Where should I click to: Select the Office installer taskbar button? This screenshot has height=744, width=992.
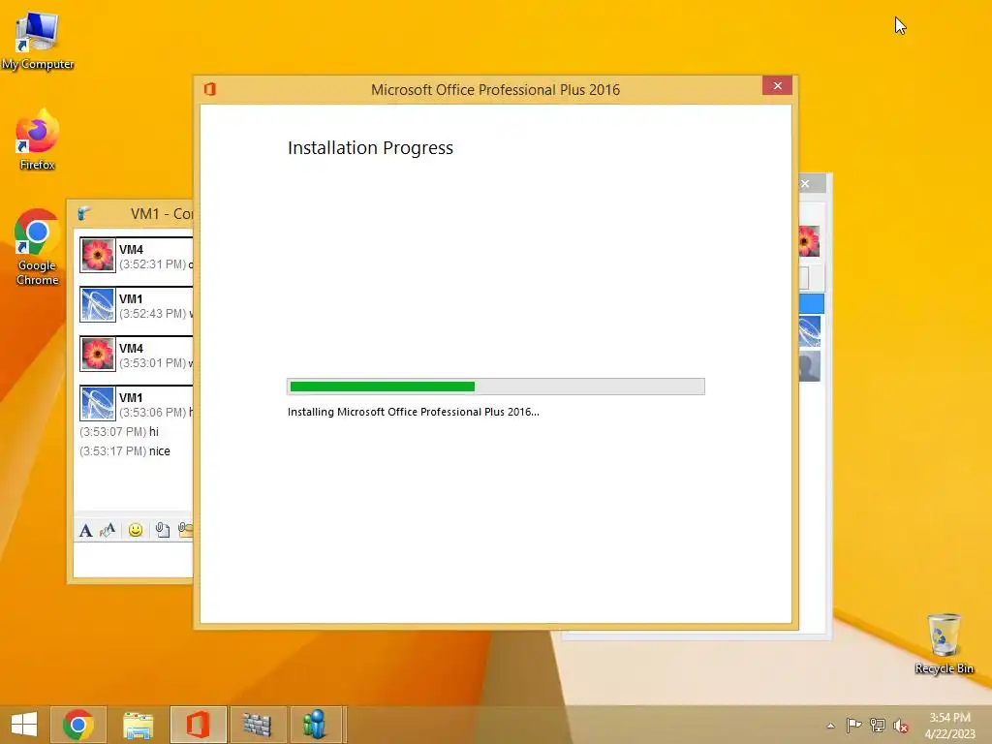198,725
